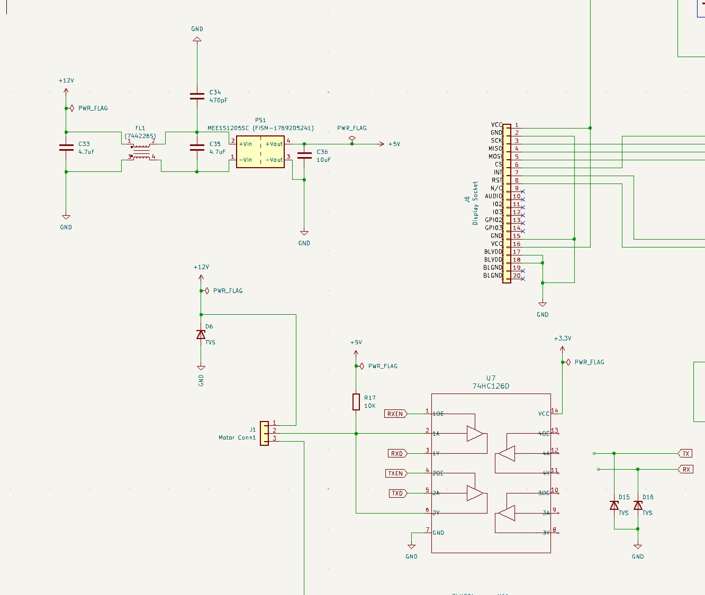Screen dimensions: 705x595
Task: Click the C36 10uF capacitor symbol
Action: click(304, 155)
